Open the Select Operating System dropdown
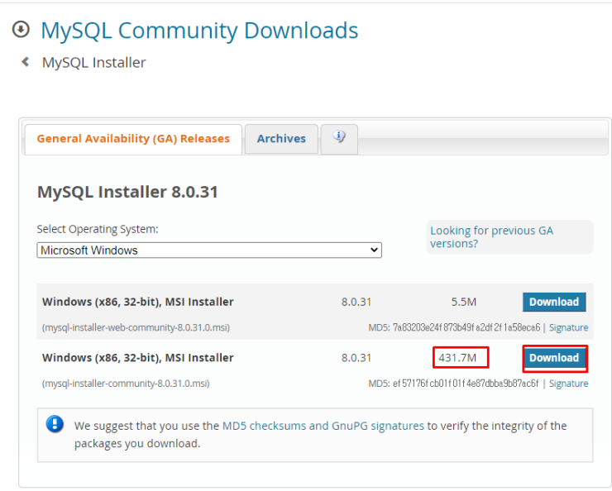Screen dimensions: 612x491 coord(209,250)
